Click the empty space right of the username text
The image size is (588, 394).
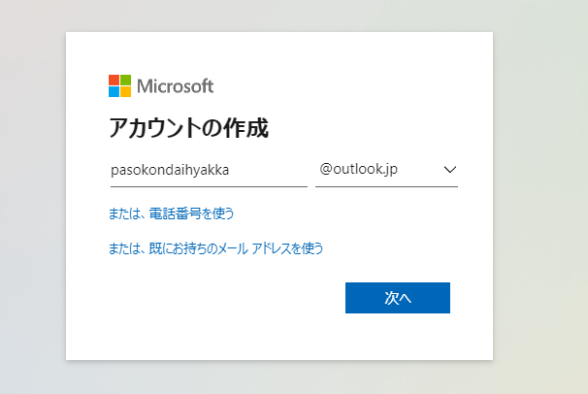[x=268, y=170]
